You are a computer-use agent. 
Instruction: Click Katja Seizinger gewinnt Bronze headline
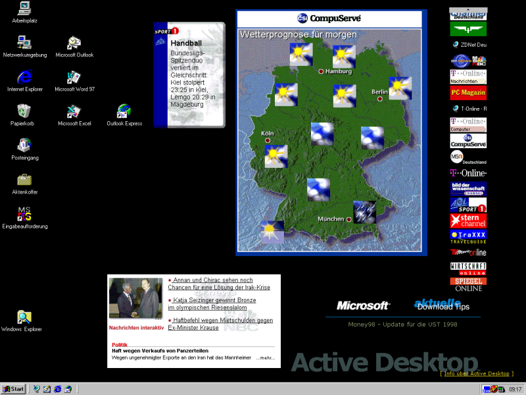[212, 303]
